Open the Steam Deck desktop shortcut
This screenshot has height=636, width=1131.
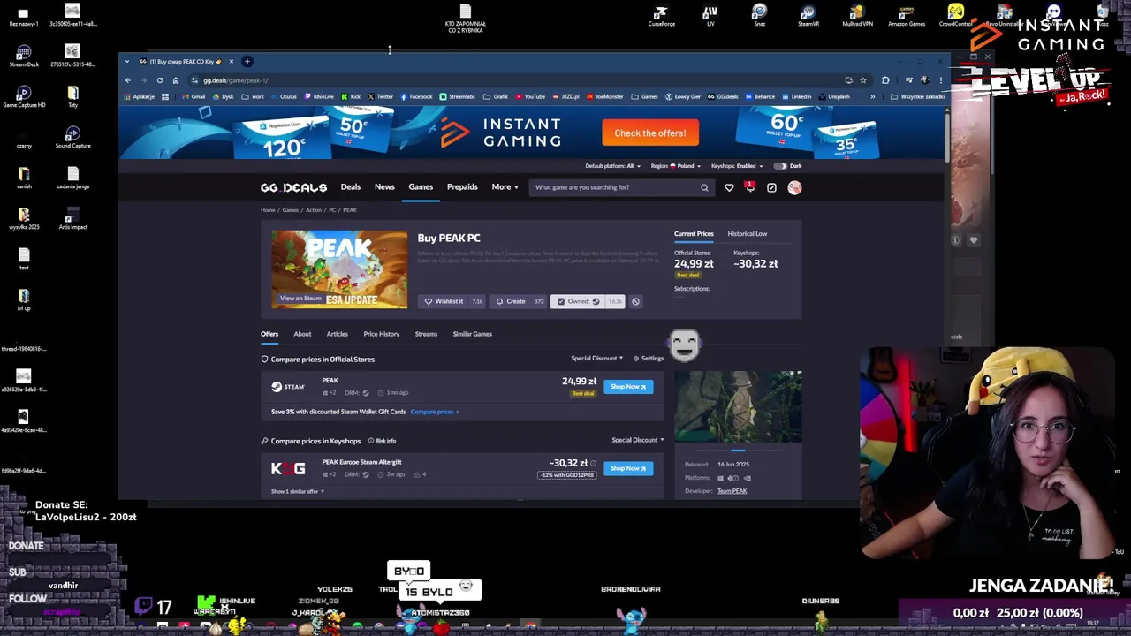point(24,56)
